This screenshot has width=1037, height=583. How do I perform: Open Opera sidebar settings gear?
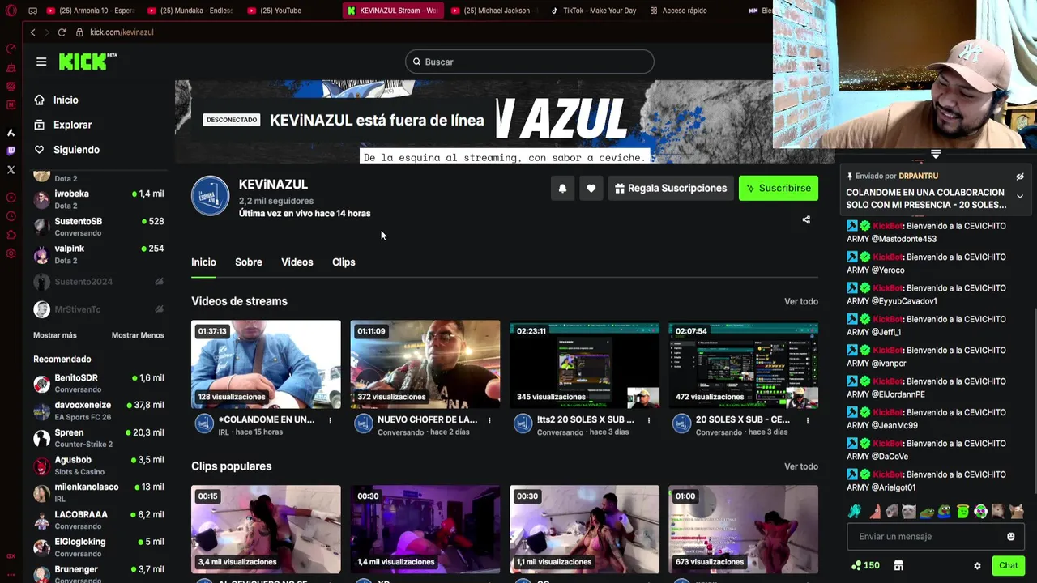pos(11,253)
